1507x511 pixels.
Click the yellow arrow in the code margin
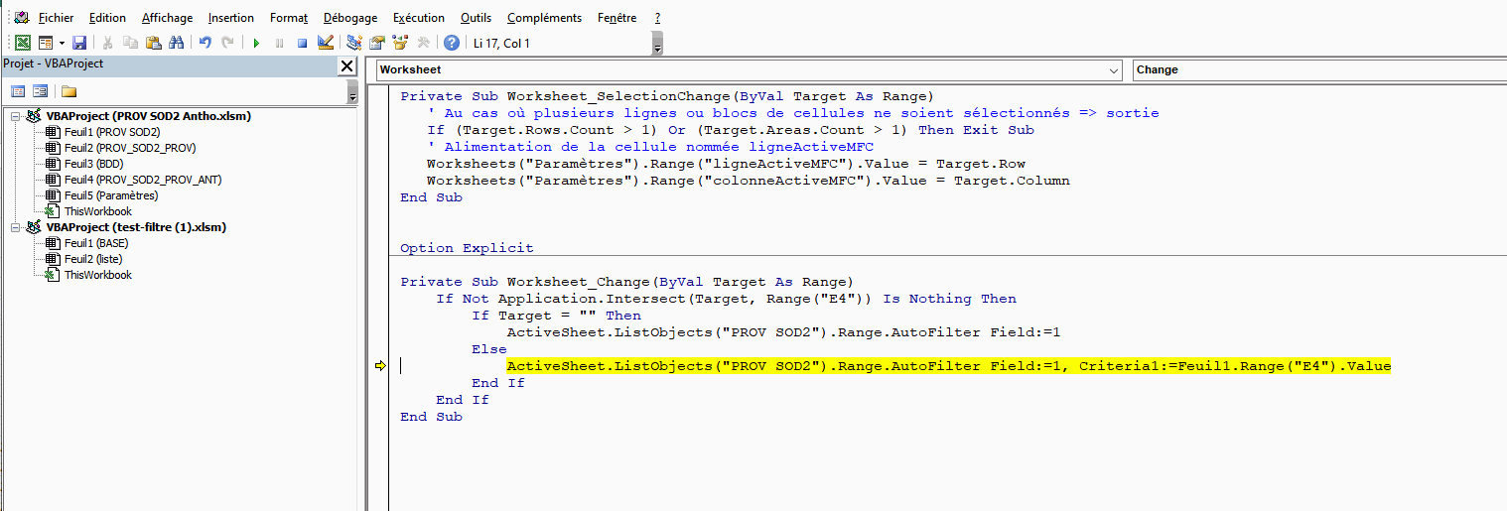[x=379, y=366]
